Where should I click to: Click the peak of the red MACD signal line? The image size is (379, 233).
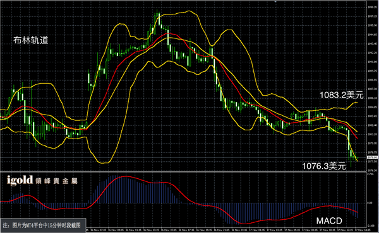(x=125, y=176)
